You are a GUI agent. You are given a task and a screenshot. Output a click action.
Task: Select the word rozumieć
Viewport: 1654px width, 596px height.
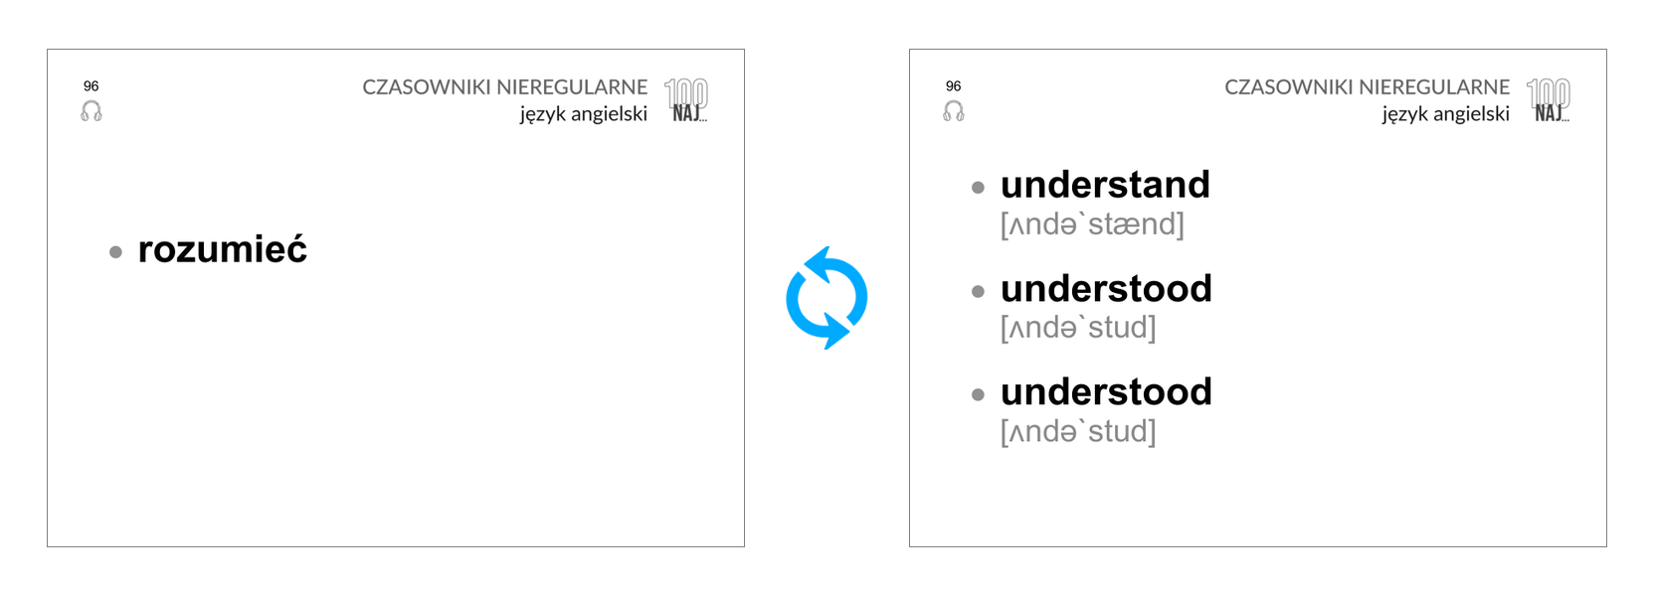pos(223,249)
